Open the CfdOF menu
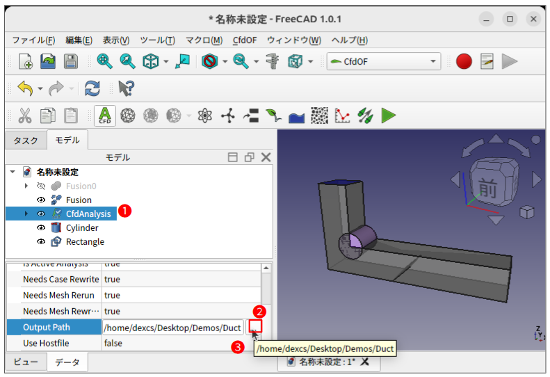 click(x=245, y=40)
